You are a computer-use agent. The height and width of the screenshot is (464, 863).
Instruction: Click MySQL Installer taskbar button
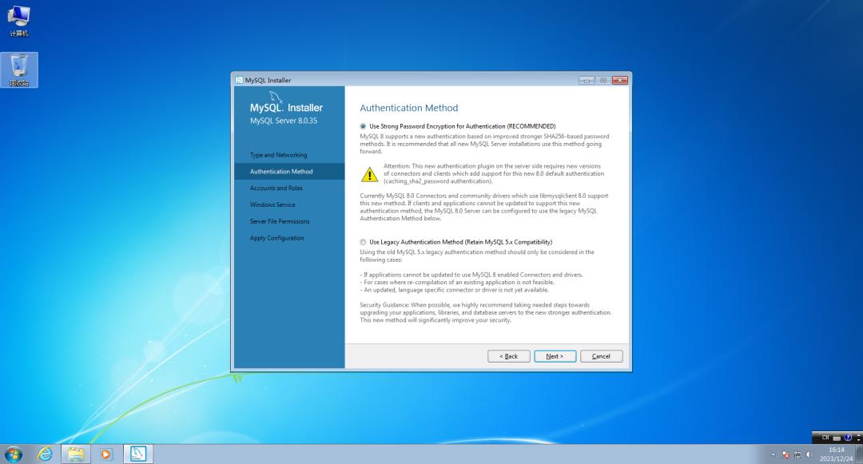(137, 454)
